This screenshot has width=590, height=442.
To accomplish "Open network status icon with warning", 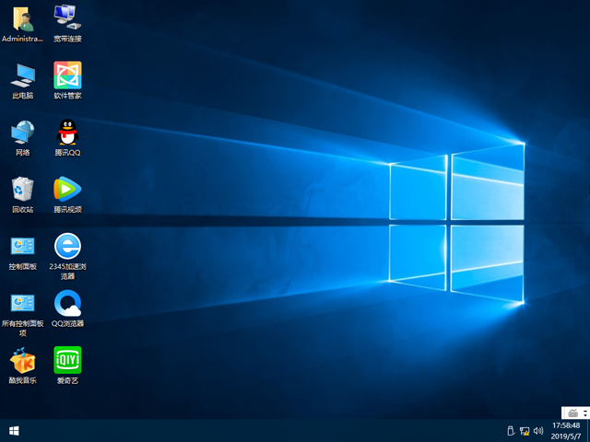I will pos(525,431).
